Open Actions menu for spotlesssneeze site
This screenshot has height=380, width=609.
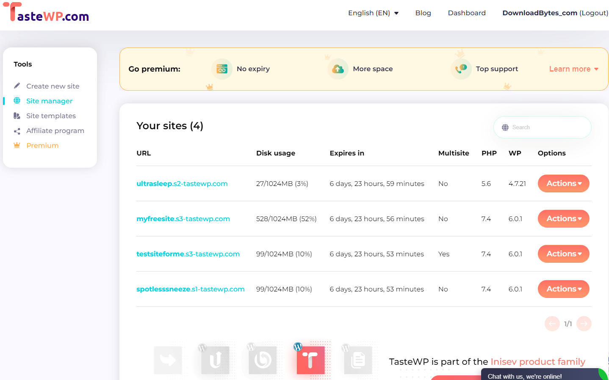(x=564, y=289)
